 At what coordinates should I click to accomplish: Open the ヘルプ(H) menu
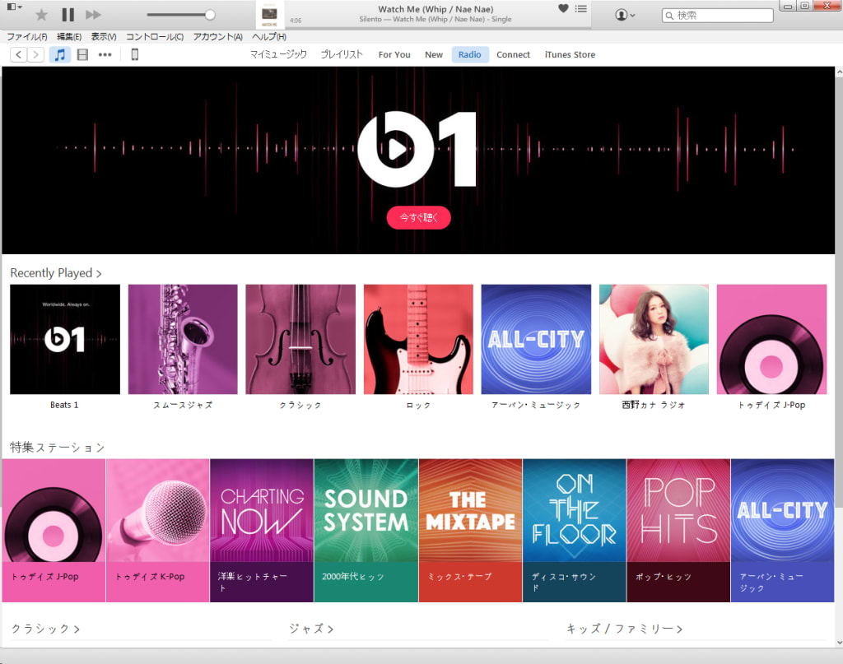pyautogui.click(x=269, y=36)
